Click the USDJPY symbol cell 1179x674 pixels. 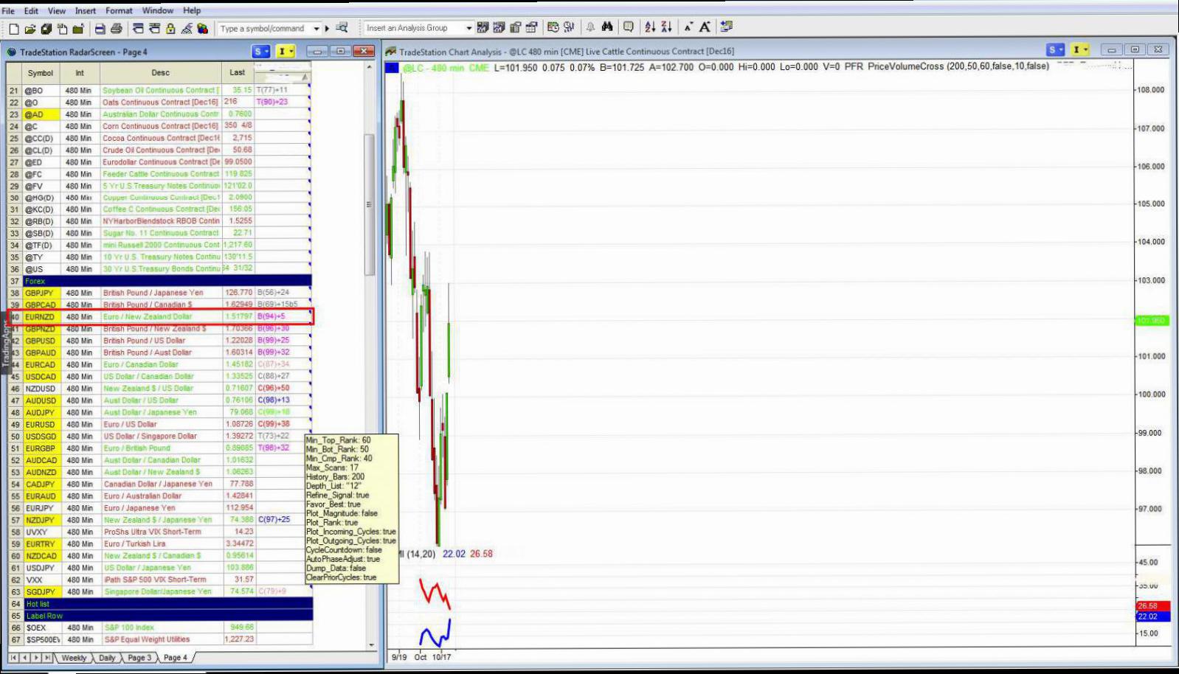coord(41,568)
